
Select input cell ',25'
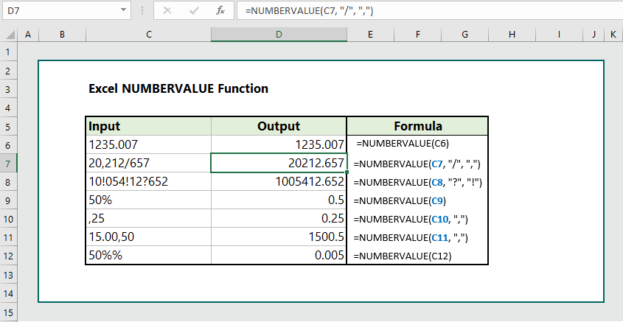click(x=149, y=219)
